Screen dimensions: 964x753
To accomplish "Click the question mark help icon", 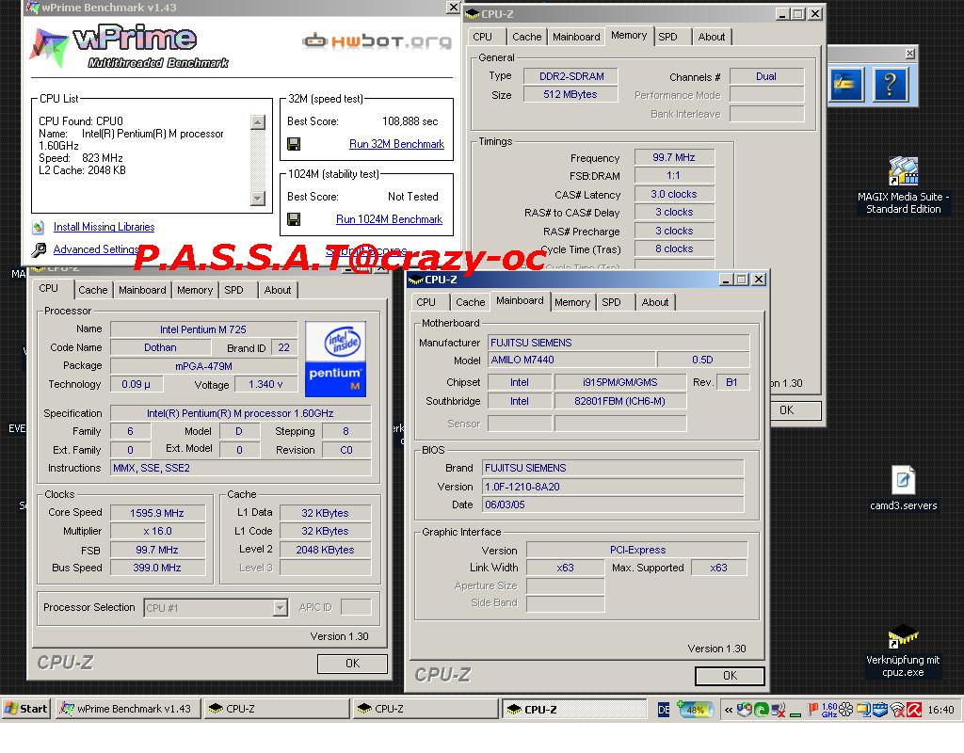I will click(890, 84).
